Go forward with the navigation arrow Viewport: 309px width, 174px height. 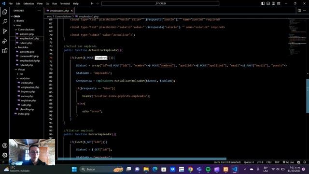(97, 3)
